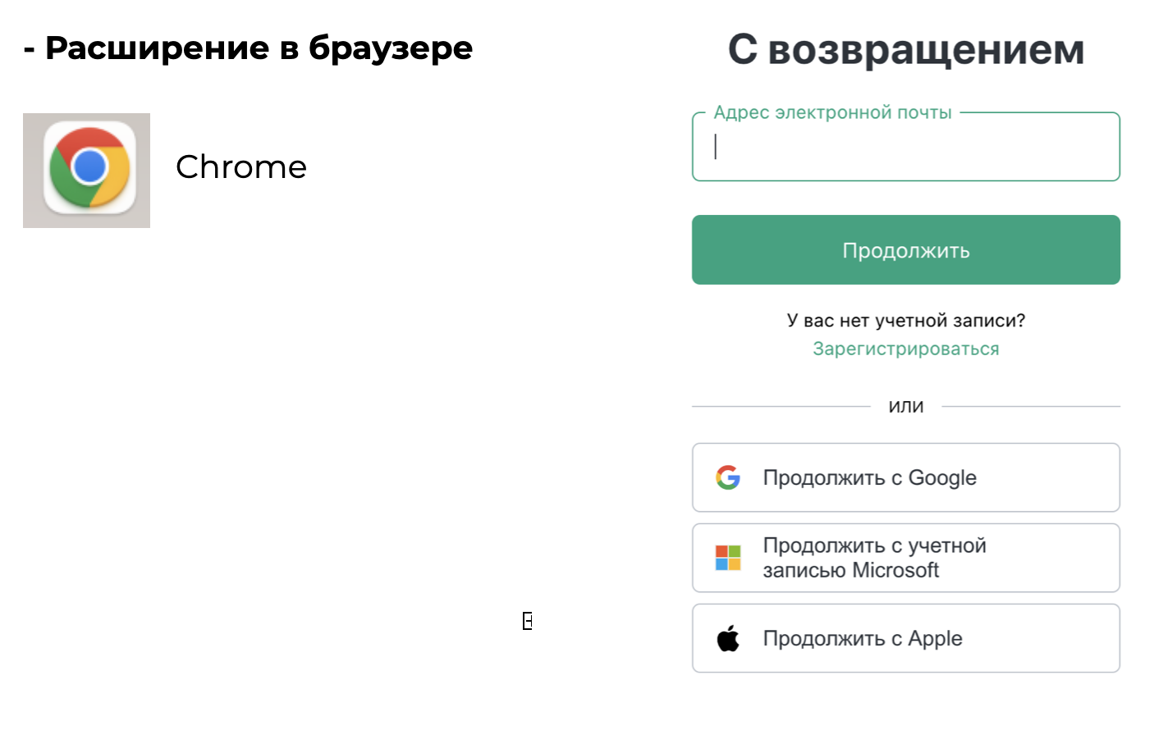Click the "С возвращением" heading
Screen dimensions: 1154x730
click(905, 49)
